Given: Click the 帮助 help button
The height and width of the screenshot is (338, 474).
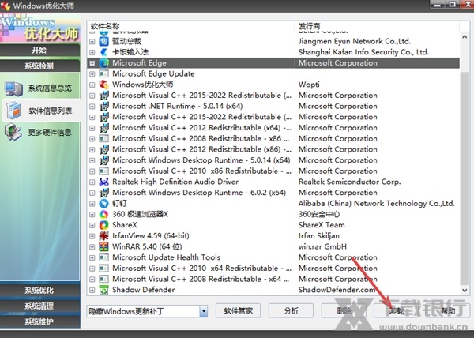Looking at the screenshot, I should tap(448, 310).
